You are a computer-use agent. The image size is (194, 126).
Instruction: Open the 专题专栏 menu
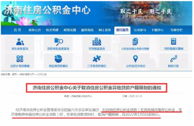[176, 30]
